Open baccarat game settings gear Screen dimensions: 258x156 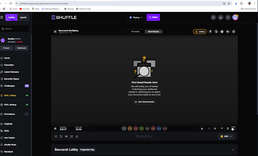pos(234,32)
